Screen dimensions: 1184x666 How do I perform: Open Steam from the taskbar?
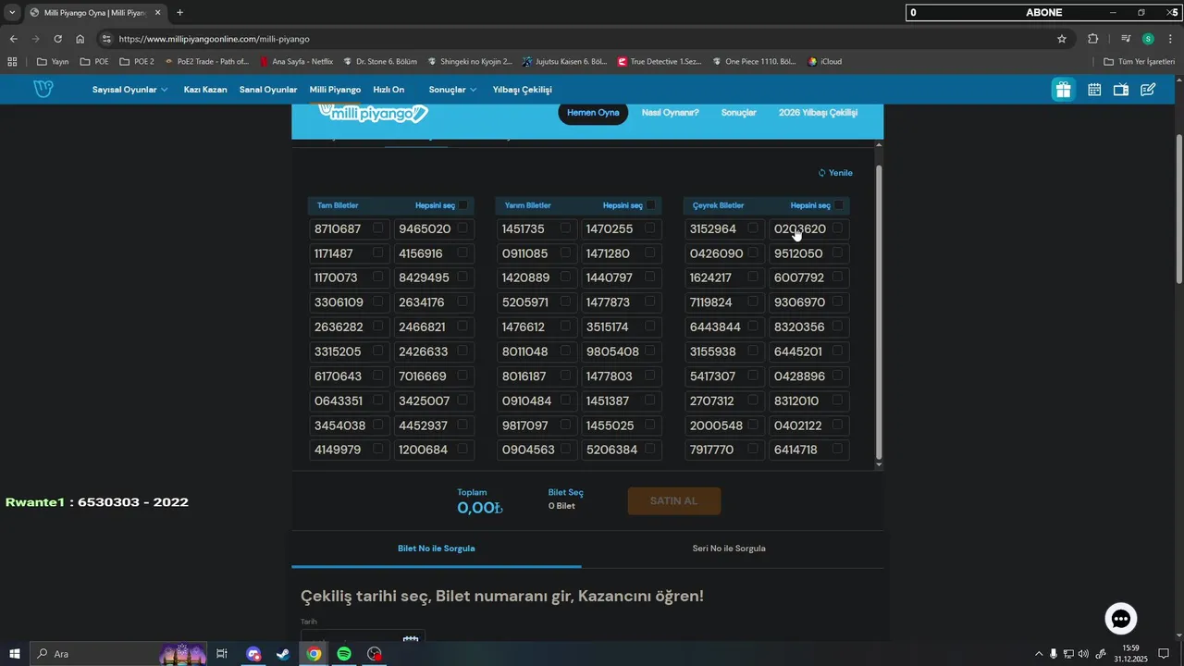coord(283,654)
